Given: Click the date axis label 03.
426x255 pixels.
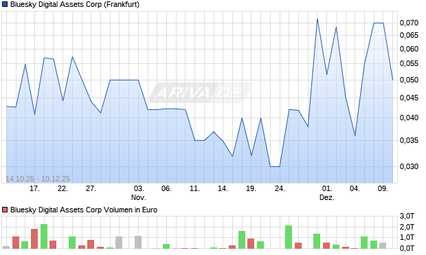Looking at the screenshot, I should [x=139, y=188].
